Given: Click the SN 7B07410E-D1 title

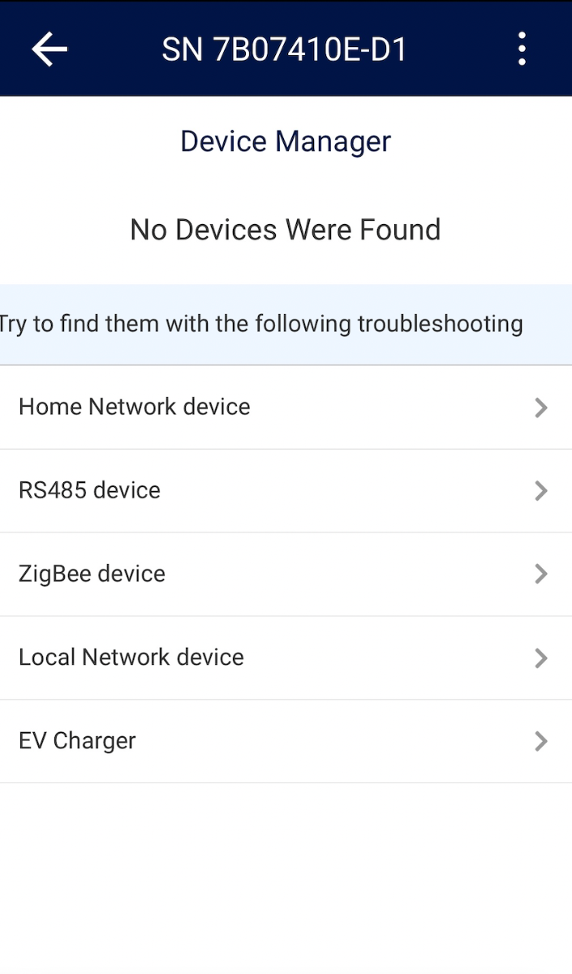Looking at the screenshot, I should point(285,50).
